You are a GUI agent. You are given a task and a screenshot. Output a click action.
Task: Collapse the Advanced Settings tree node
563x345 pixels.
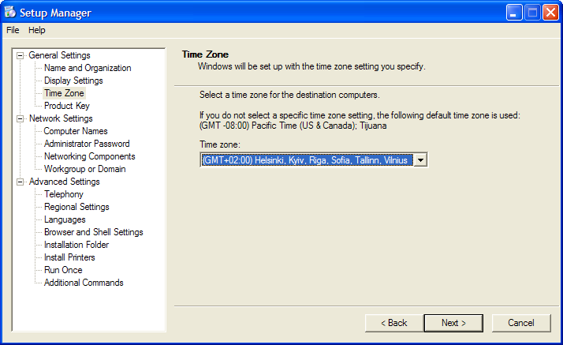click(x=21, y=182)
